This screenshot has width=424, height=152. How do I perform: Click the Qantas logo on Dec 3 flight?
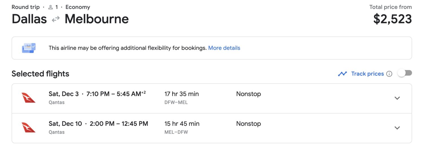pyautogui.click(x=29, y=98)
